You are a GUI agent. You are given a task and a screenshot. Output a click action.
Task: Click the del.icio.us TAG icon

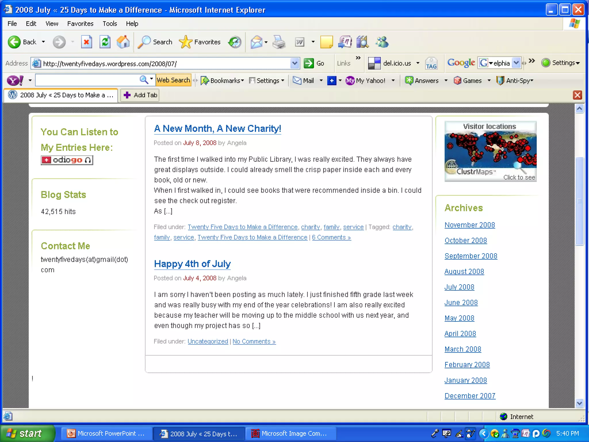pyautogui.click(x=431, y=63)
